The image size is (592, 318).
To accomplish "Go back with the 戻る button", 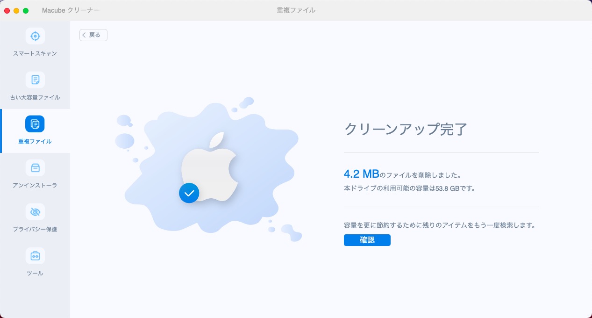I will [x=93, y=35].
